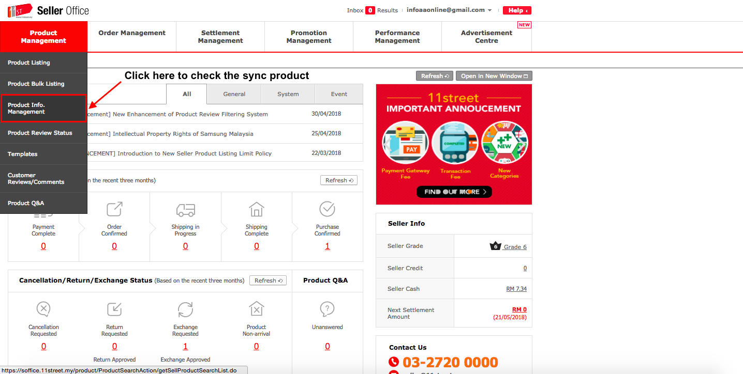Open the New Seller Product Listing Limit Policy notice

180,153
